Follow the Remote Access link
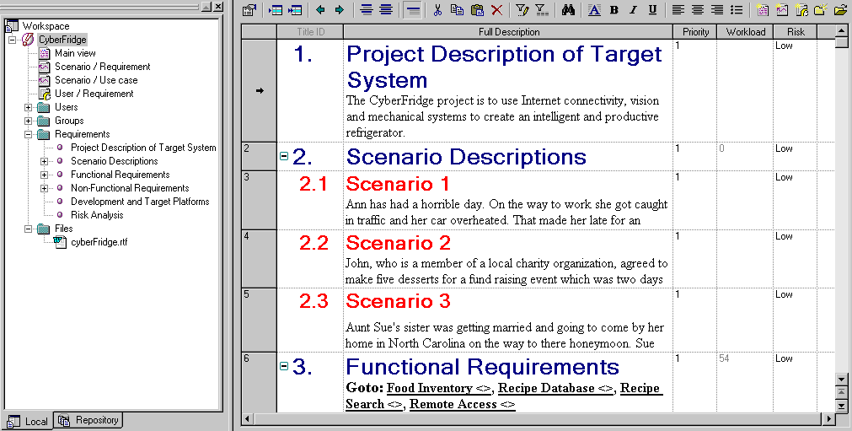852x431 pixels. tap(463, 404)
